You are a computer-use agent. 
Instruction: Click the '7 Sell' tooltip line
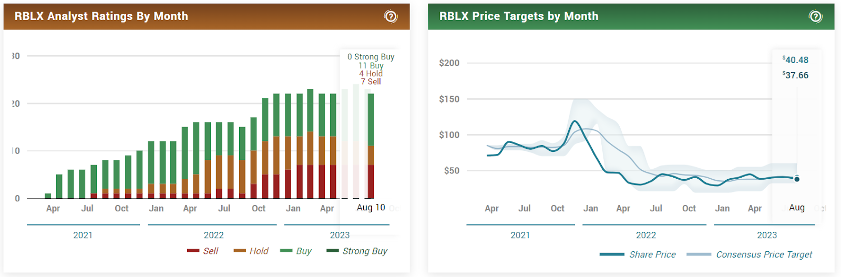pyautogui.click(x=371, y=81)
